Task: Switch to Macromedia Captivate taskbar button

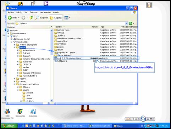Action: tap(99, 126)
